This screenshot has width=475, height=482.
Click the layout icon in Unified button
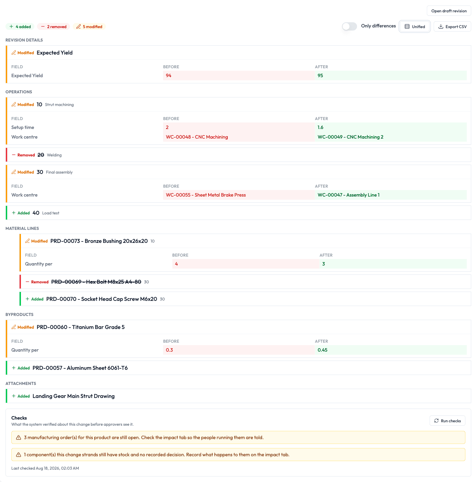pyautogui.click(x=407, y=26)
